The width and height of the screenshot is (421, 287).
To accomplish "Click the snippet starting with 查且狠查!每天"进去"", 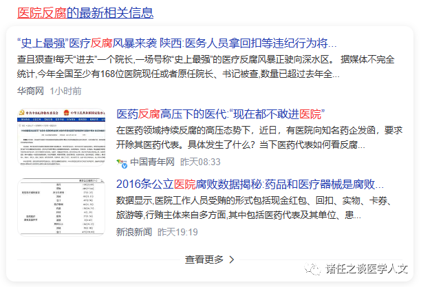I will (186, 66).
